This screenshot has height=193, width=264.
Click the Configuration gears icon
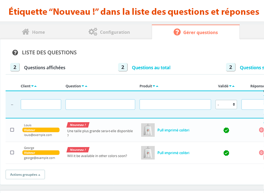(93, 32)
